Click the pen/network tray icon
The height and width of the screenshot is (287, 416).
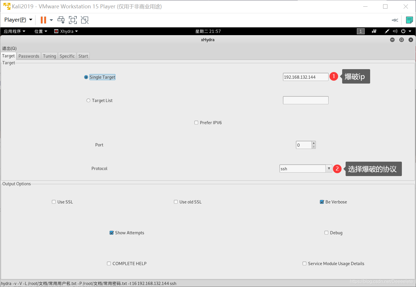point(387,31)
